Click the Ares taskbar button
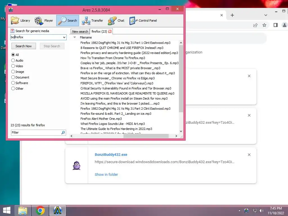This screenshot has height=216, width=288. coord(57,210)
